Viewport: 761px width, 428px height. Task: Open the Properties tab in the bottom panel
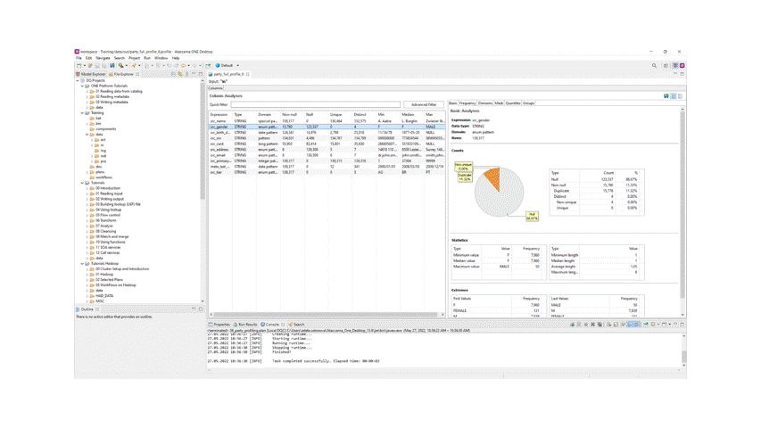[219, 325]
